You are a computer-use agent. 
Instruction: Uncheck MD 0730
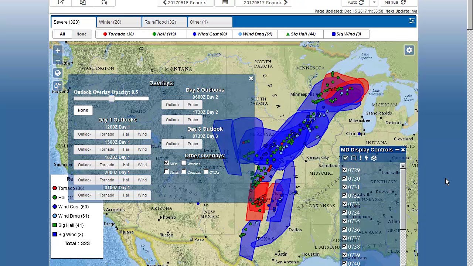click(x=345, y=178)
